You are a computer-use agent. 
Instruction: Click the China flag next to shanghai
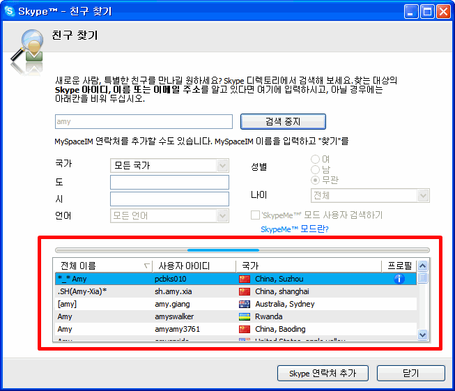click(245, 291)
